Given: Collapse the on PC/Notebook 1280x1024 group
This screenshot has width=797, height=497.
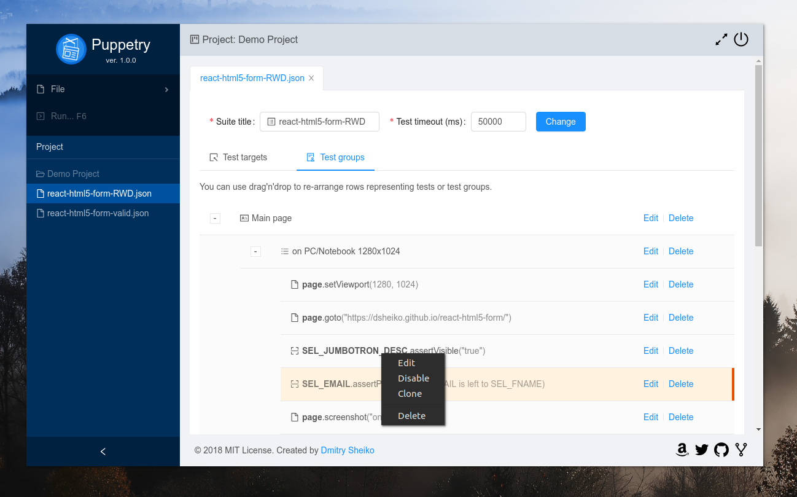Looking at the screenshot, I should (x=255, y=251).
